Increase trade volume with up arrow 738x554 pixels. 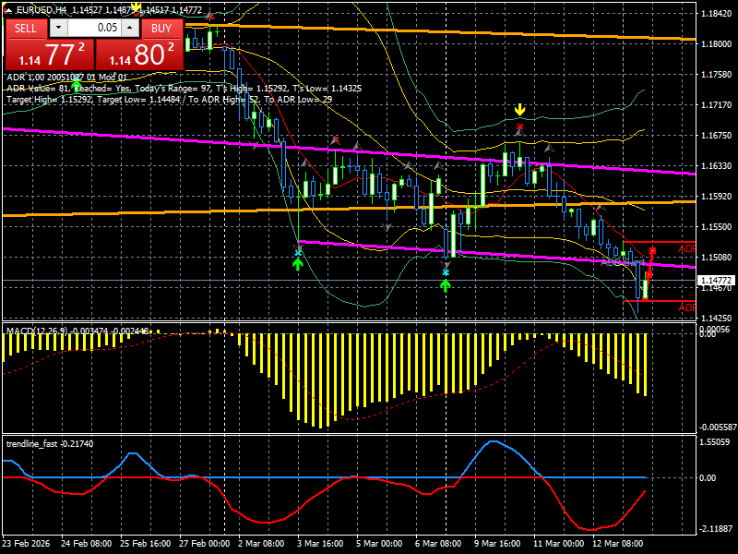(130, 28)
